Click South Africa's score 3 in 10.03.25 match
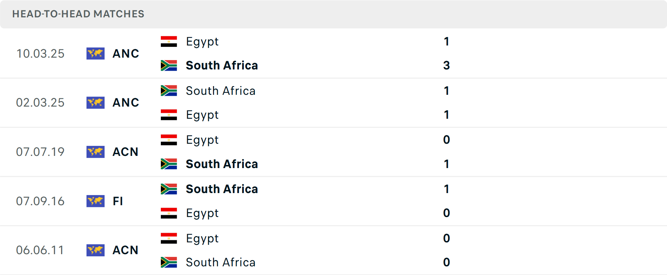Image resolution: width=667 pixels, height=275 pixels. click(x=446, y=65)
